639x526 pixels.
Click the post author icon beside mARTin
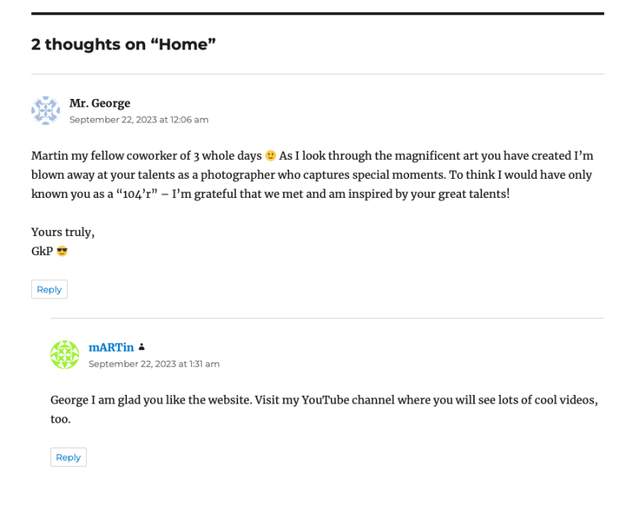point(141,348)
